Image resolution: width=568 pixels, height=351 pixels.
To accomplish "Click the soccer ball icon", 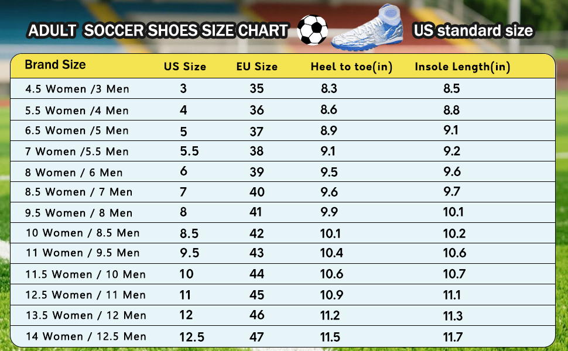I will pos(312,30).
